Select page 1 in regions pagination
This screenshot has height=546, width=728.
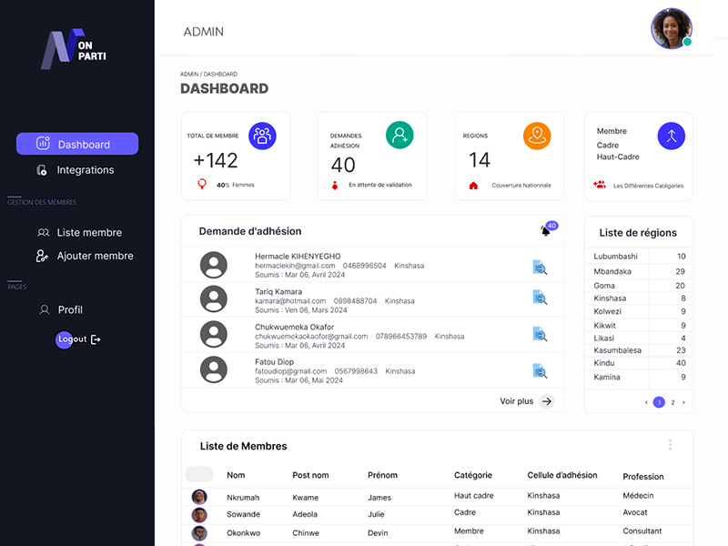coord(659,401)
